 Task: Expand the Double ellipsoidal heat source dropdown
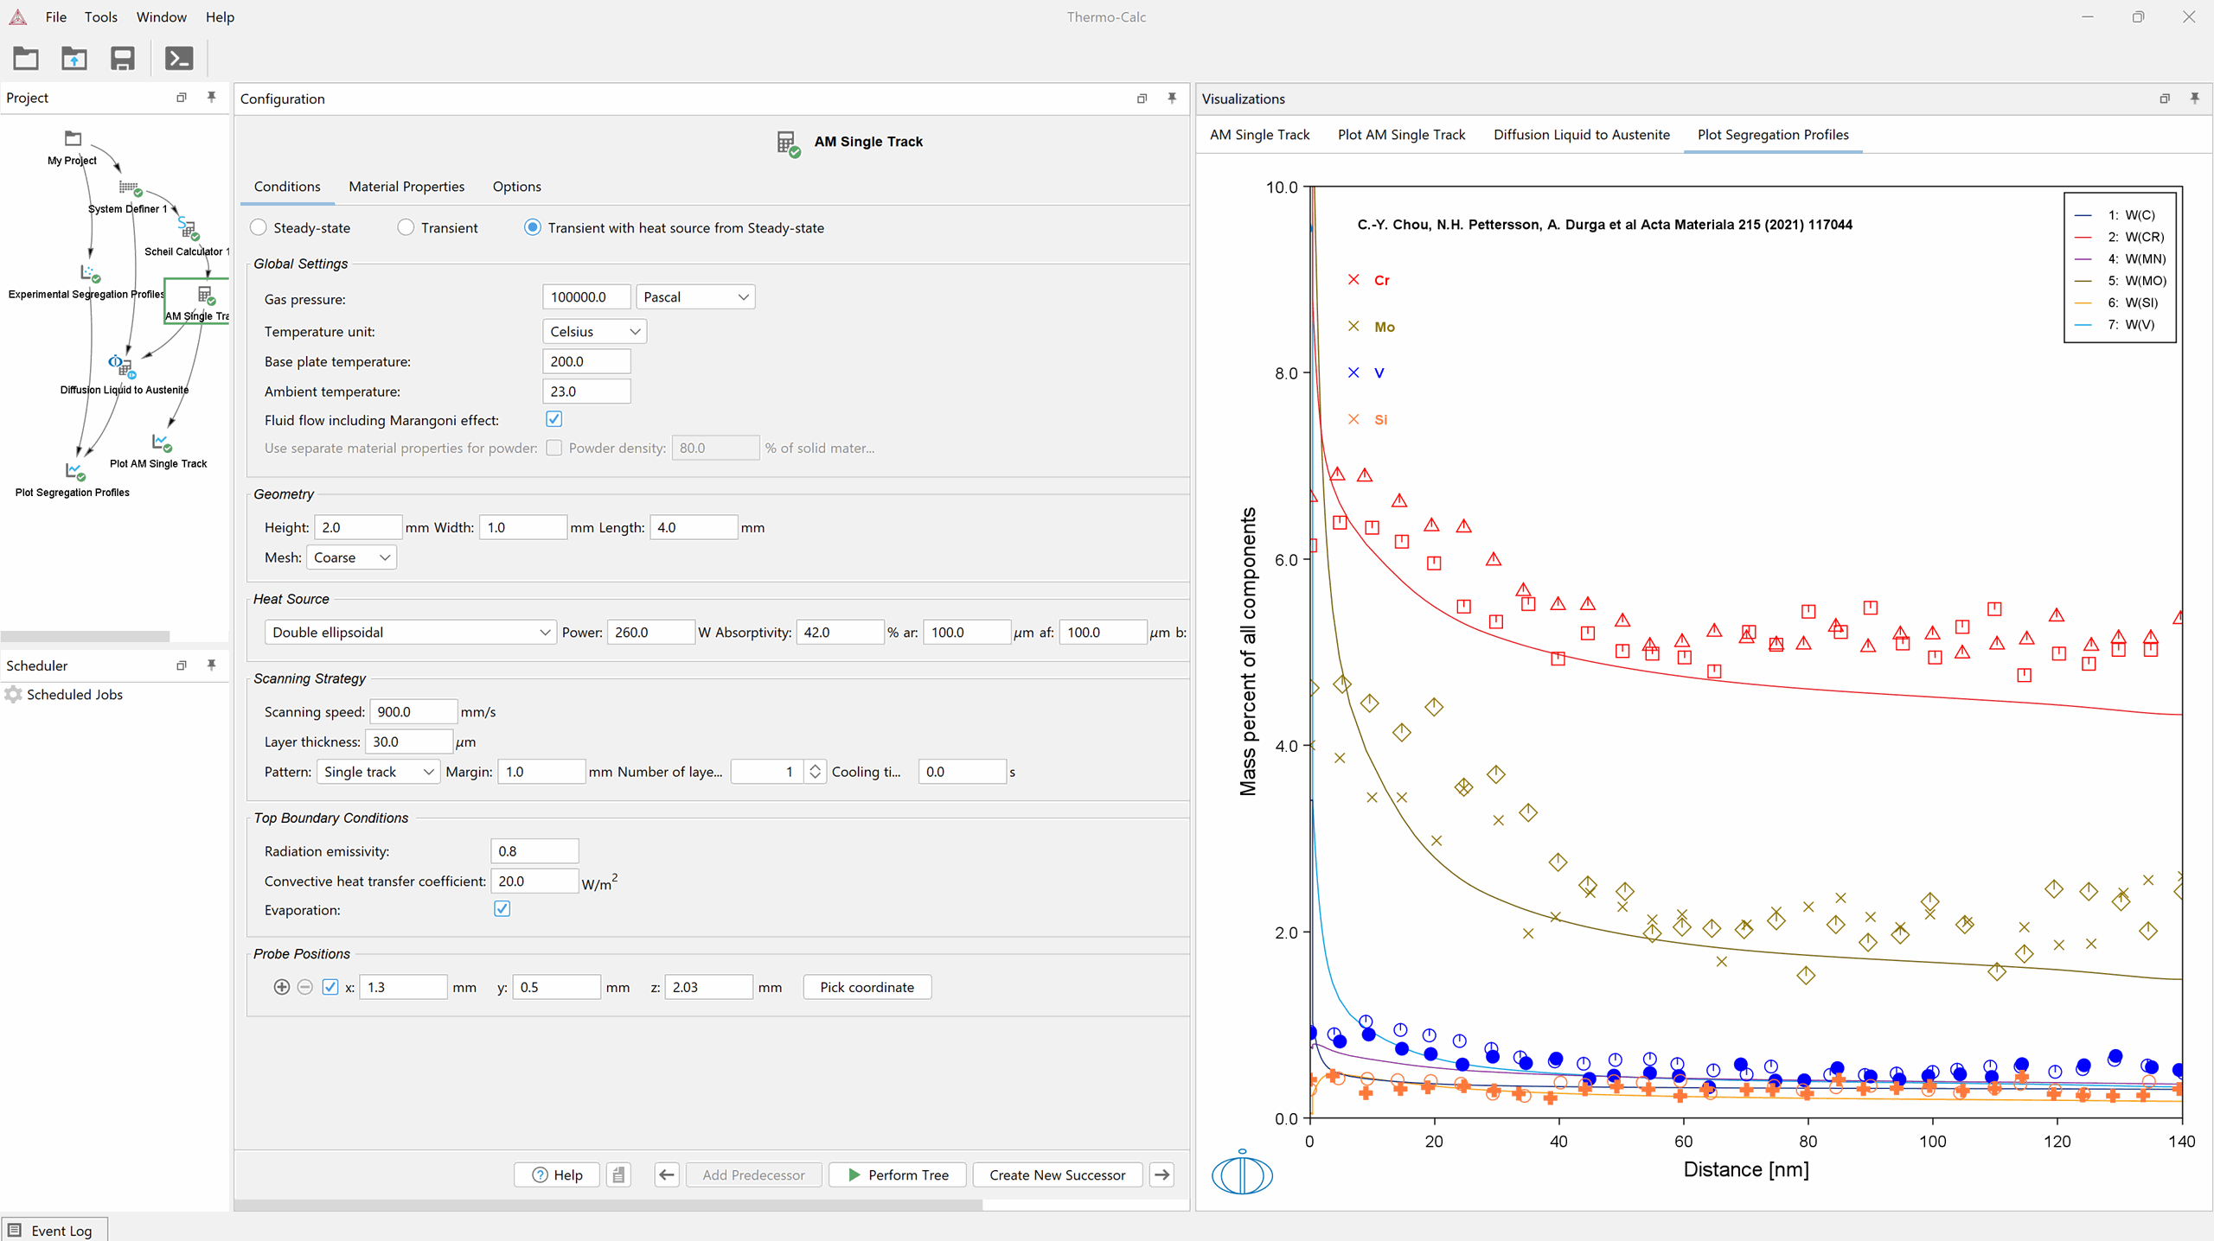410,633
